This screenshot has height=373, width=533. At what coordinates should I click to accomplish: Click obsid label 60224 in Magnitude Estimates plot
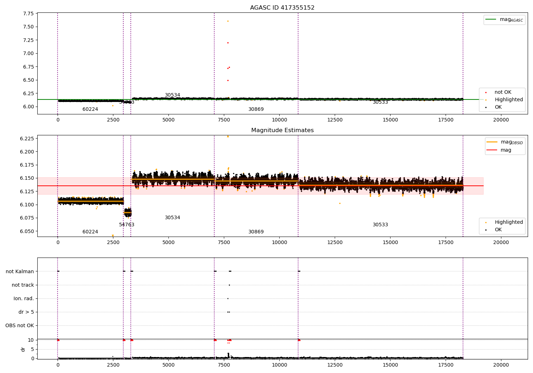[90, 232]
